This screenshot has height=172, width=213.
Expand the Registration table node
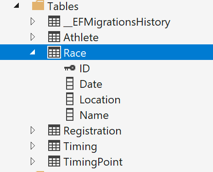pos(33,130)
